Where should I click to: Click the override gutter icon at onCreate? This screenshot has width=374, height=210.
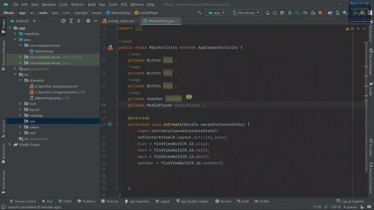109,124
